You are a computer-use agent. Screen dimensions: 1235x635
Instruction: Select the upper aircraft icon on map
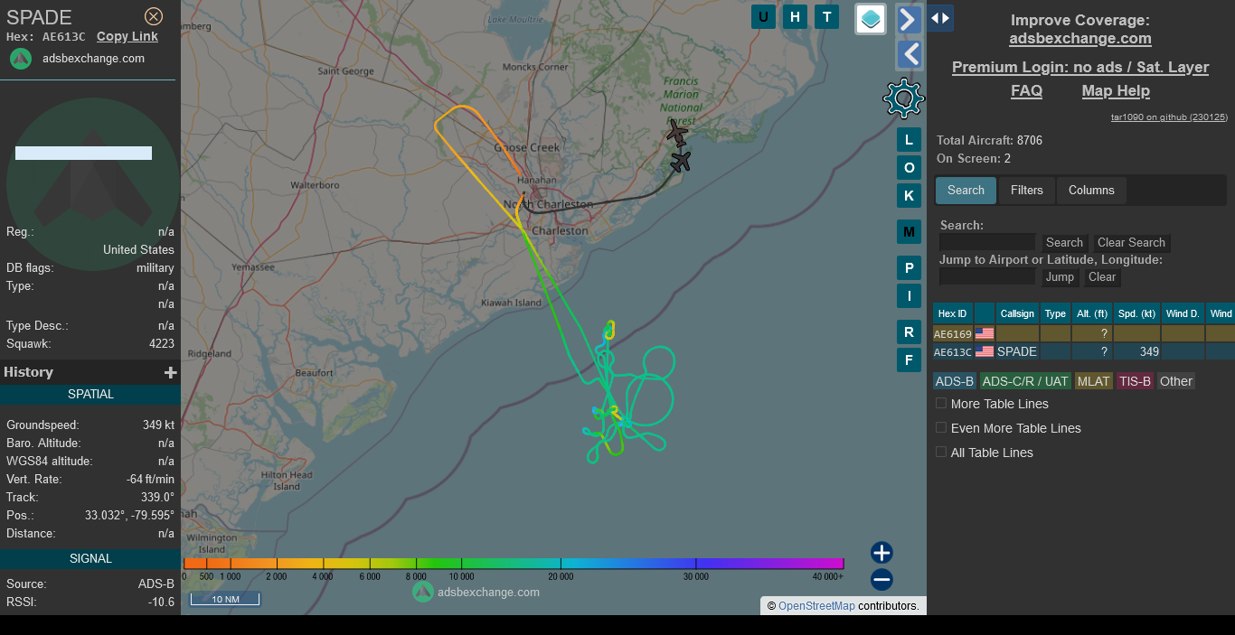coord(677,133)
